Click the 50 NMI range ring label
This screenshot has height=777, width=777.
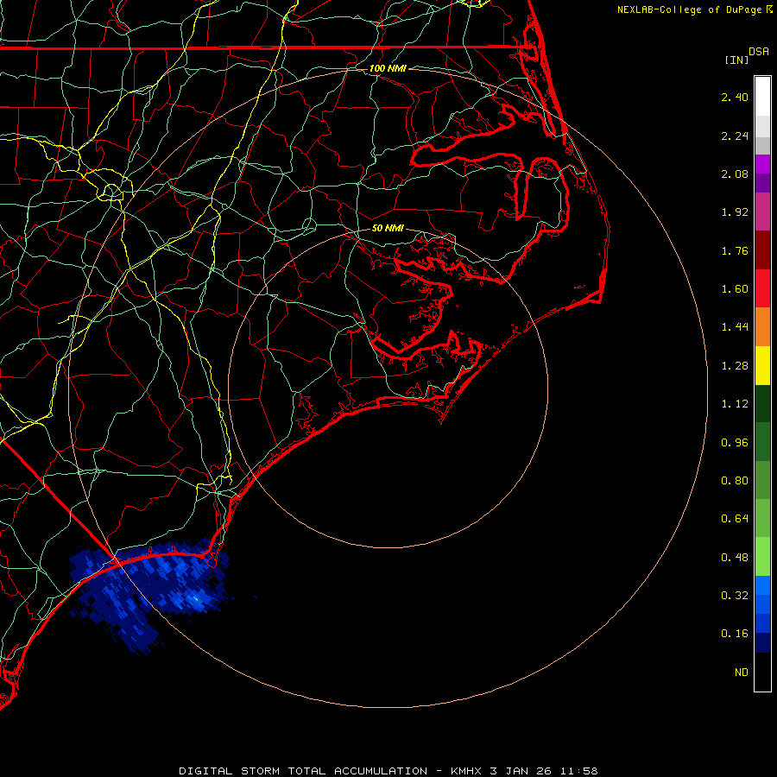(x=388, y=228)
